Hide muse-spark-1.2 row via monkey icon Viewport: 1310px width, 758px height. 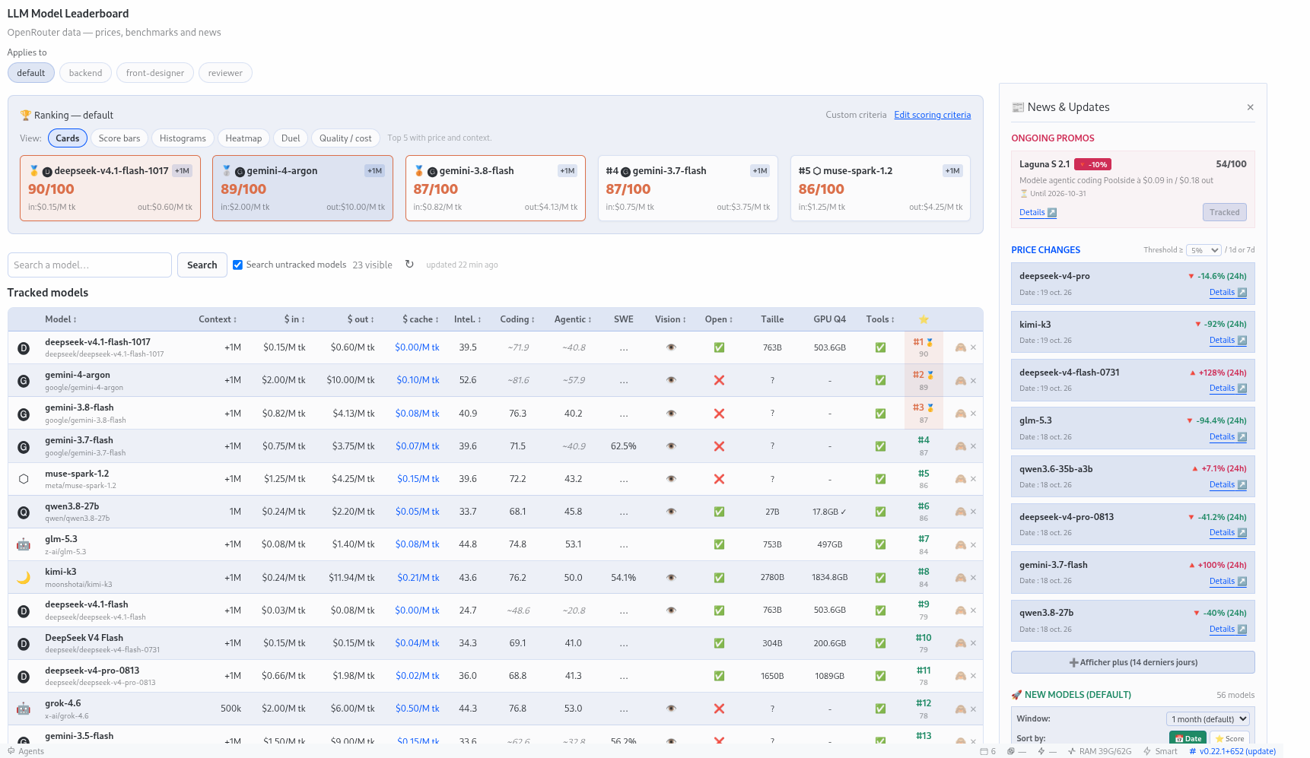click(x=960, y=479)
